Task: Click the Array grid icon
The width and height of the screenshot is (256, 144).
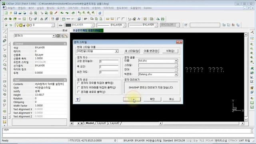Action: point(52,19)
